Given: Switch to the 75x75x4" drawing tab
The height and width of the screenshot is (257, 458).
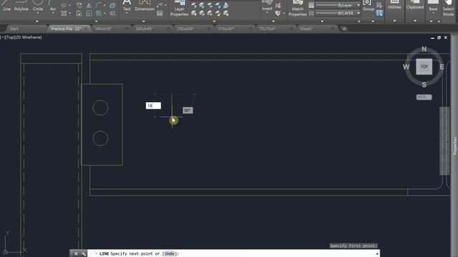Looking at the screenshot, I should tap(267, 29).
